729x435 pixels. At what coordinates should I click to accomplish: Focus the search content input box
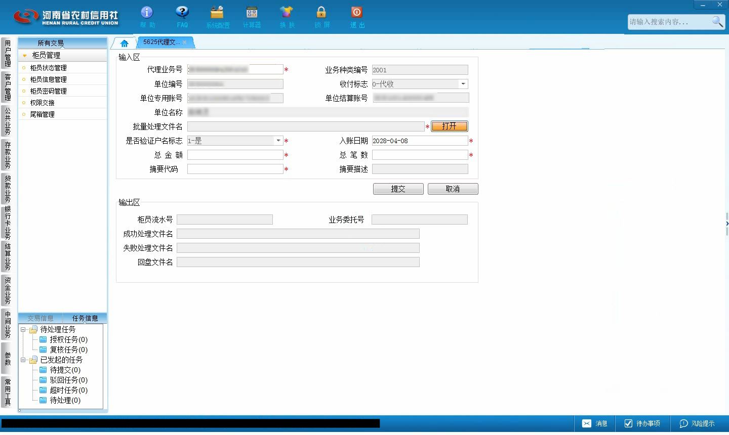coord(669,22)
